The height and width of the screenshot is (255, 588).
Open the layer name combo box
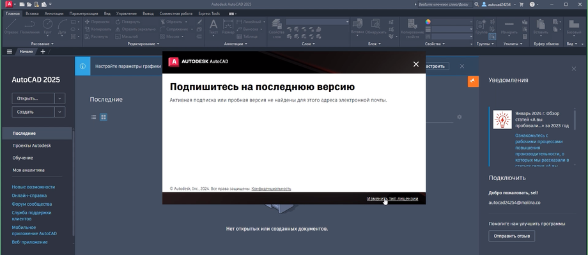pyautogui.click(x=317, y=22)
